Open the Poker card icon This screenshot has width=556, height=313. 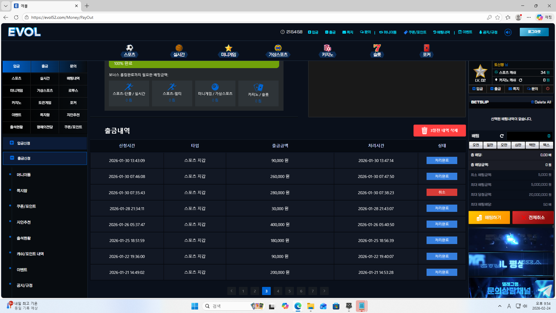click(426, 48)
